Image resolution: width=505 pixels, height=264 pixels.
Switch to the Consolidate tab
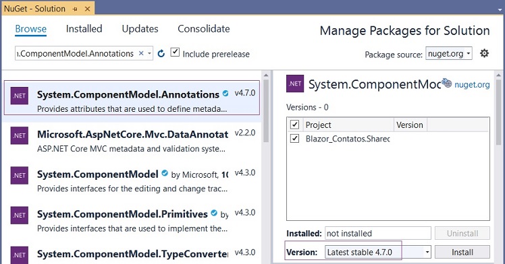[204, 29]
